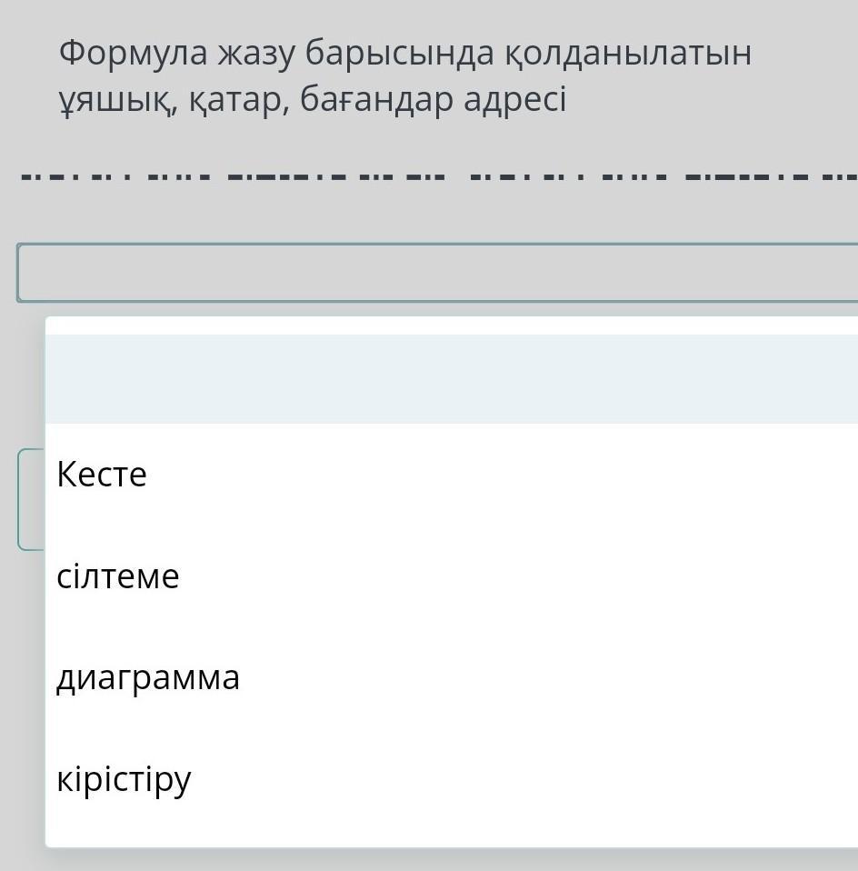The image size is (858, 871).
Task: Click the white gap between 'Кесте' and 'сілтеме'
Action: 364,526
